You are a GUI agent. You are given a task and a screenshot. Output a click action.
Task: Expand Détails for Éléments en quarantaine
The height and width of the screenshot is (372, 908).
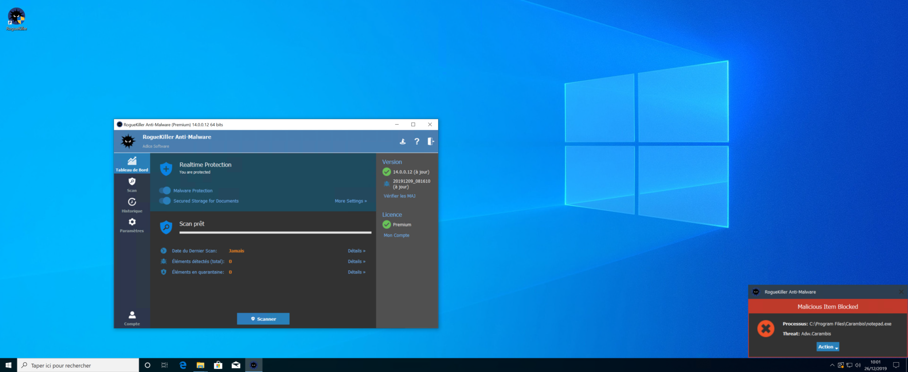point(356,272)
